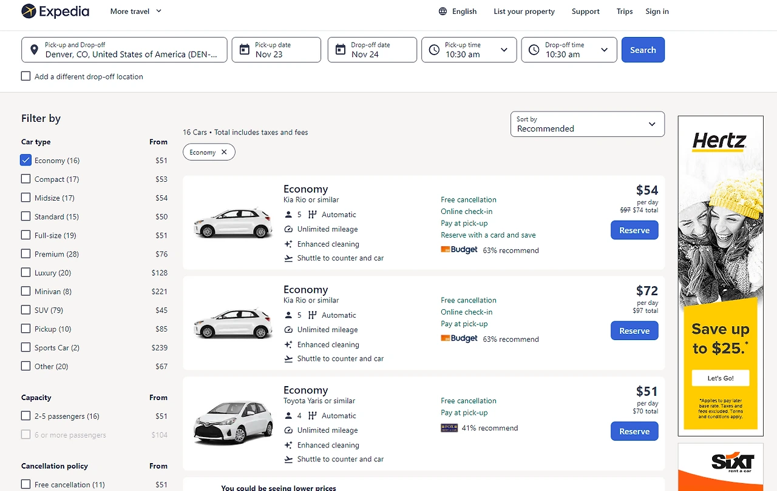Viewport: 777px width, 491px height.
Task: Reserve the $51 Toyota Yaris economy car
Action: 634,432
